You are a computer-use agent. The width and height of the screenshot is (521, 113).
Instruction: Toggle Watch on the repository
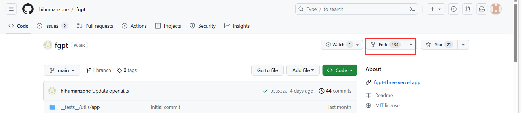point(342,45)
